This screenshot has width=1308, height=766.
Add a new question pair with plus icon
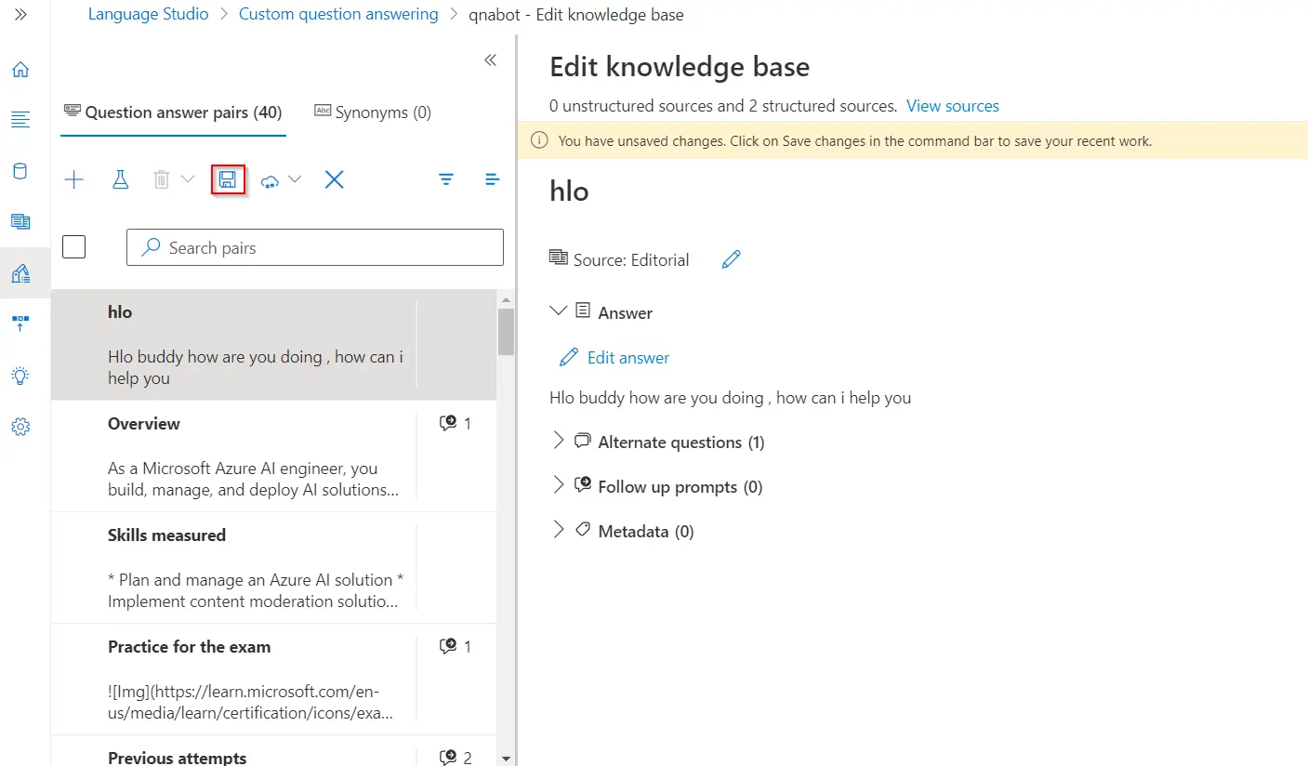[74, 180]
